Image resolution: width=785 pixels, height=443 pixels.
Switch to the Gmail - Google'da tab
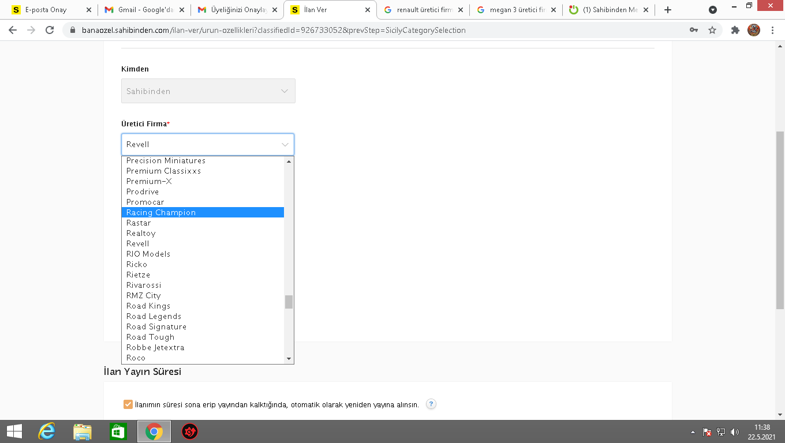point(144,10)
